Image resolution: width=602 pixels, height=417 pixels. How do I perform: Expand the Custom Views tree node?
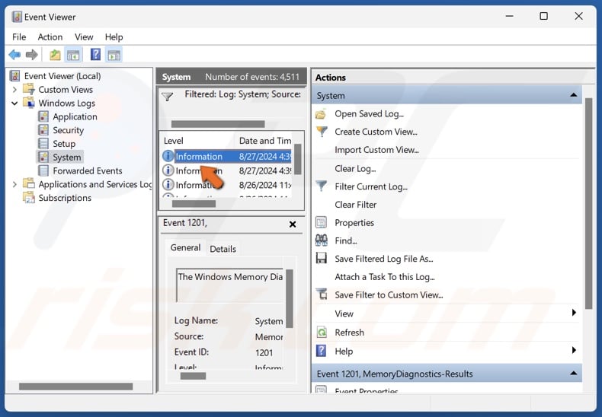click(x=14, y=90)
